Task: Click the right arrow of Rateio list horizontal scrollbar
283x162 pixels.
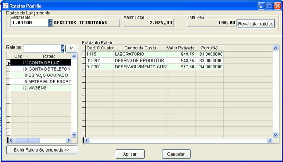Action: coord(68,140)
